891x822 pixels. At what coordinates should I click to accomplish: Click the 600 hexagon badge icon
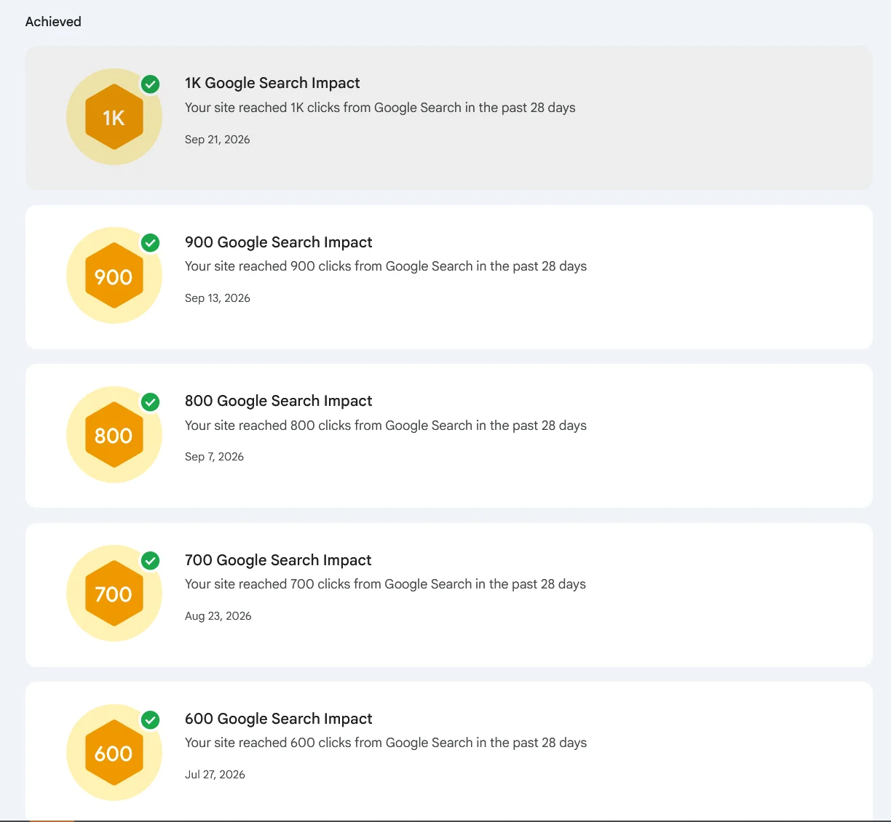pyautogui.click(x=114, y=753)
